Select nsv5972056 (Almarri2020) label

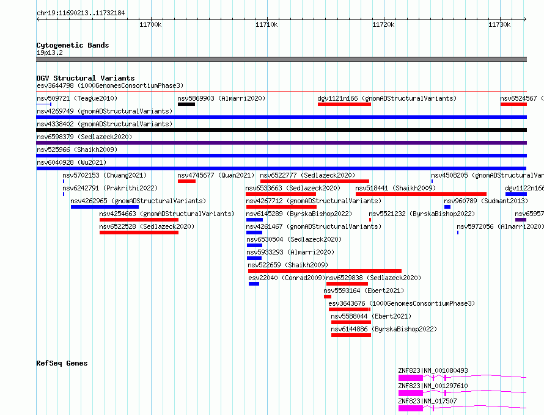pyautogui.click(x=500, y=226)
